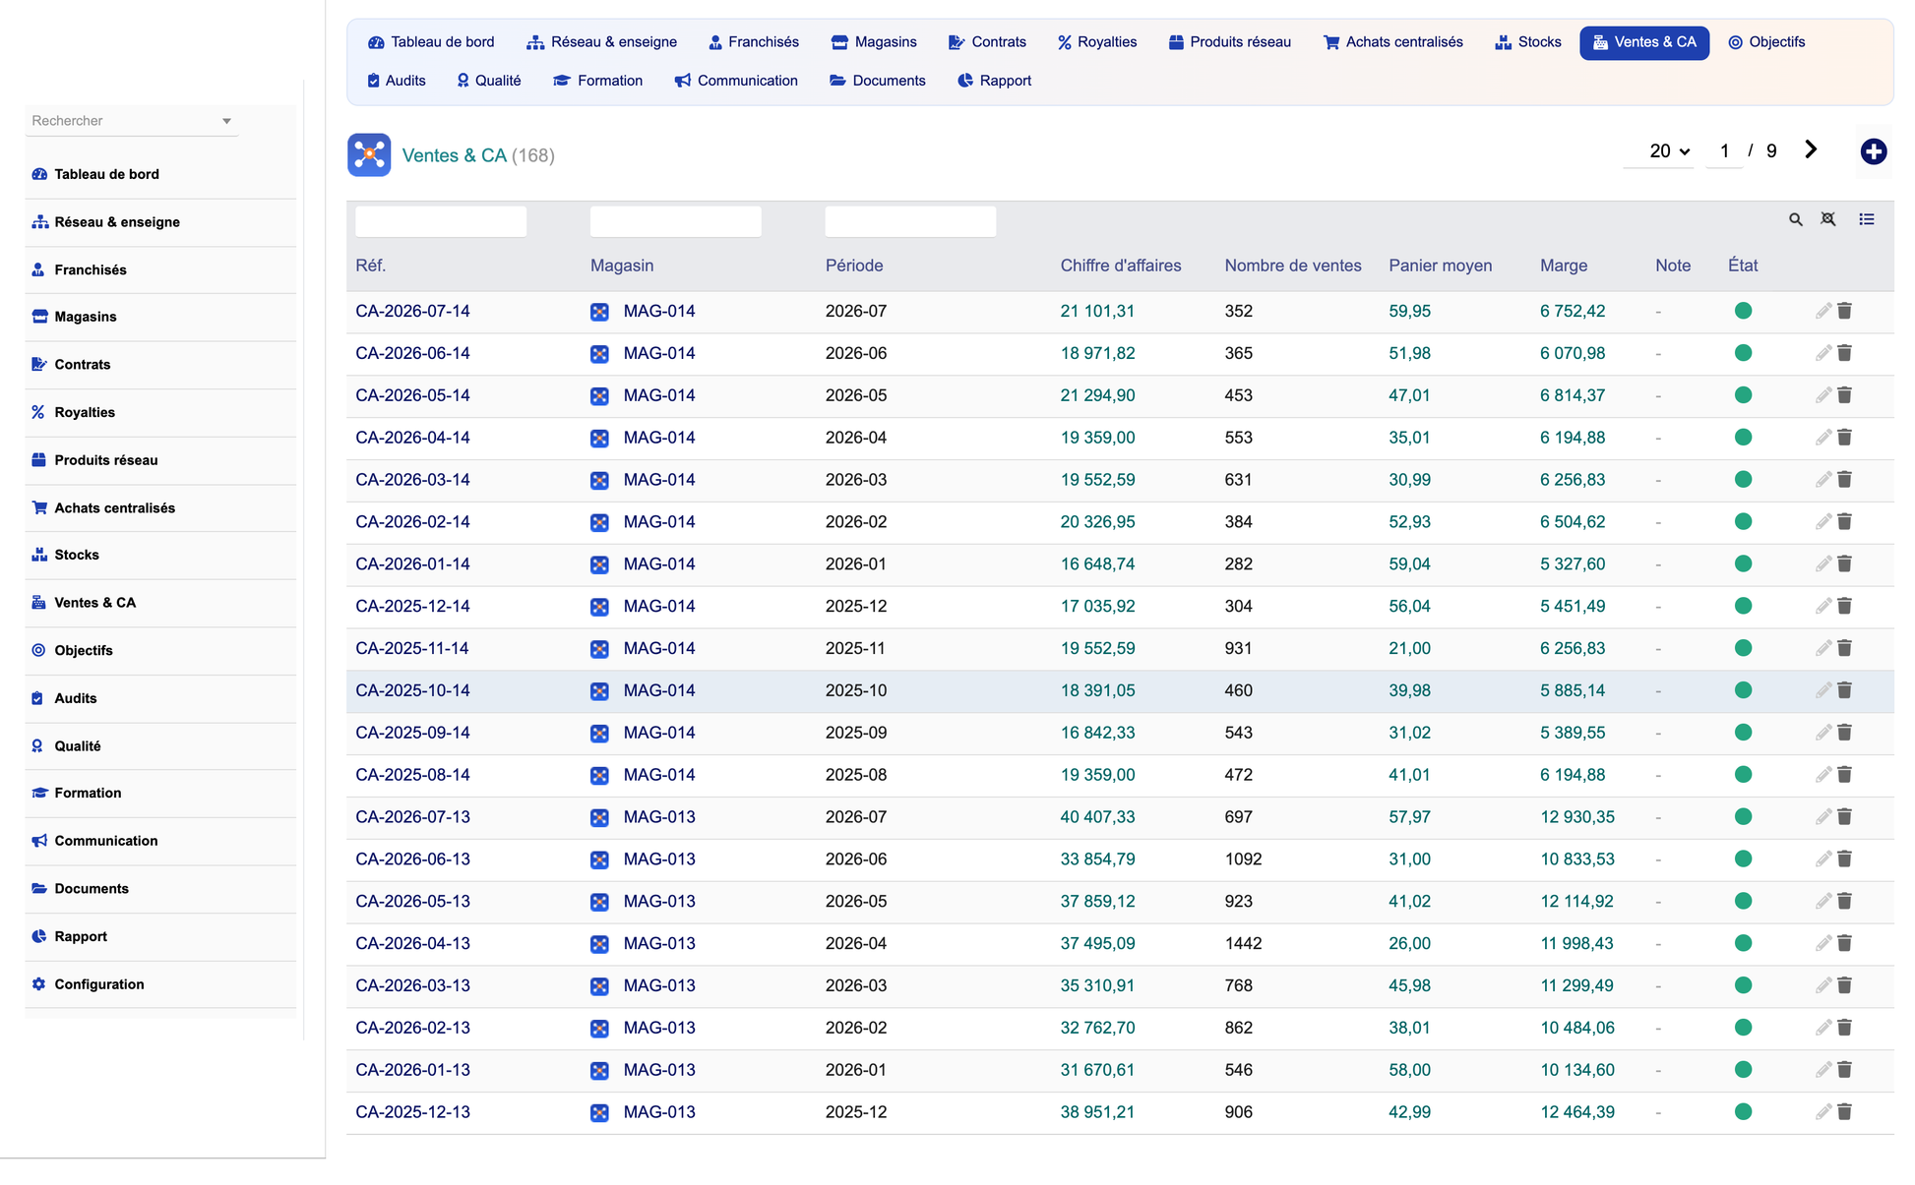The image size is (1915, 1185).
Task: Sort by Panier moyen column header
Action: (1440, 266)
